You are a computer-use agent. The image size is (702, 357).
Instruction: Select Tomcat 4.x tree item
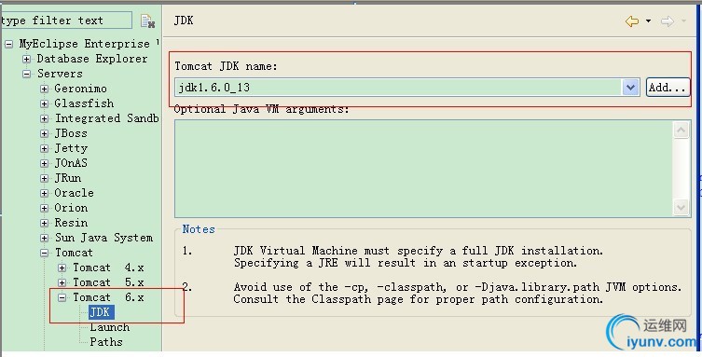(108, 268)
